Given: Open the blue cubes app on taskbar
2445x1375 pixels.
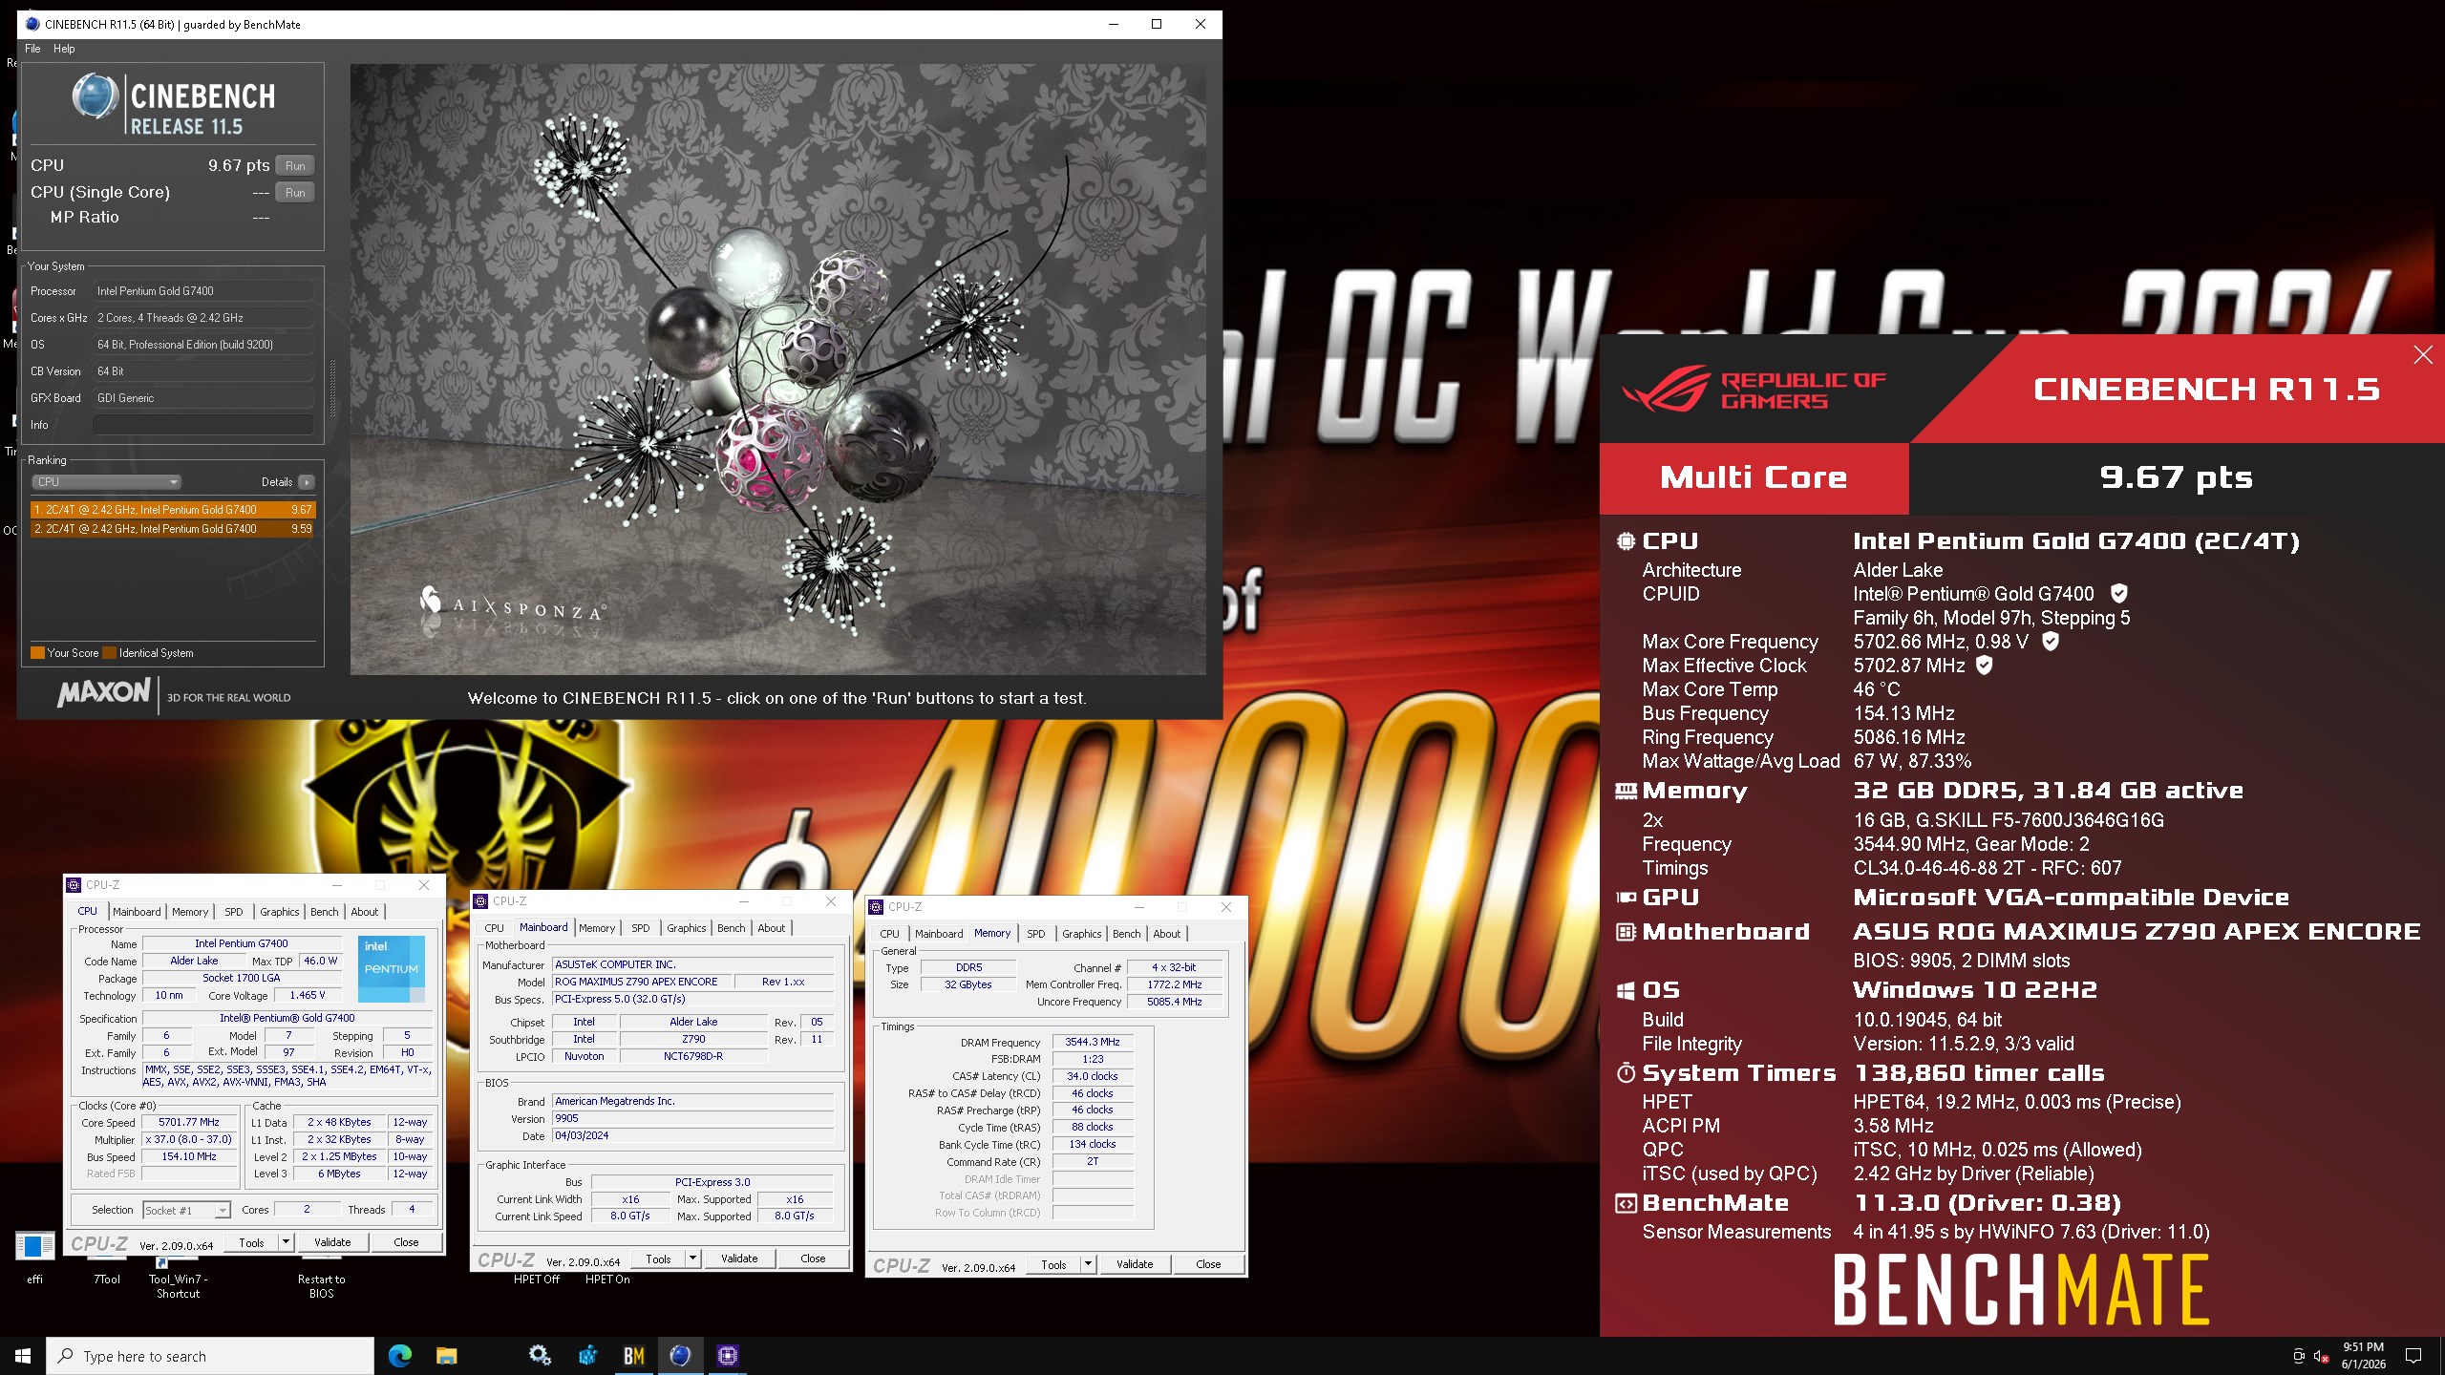Looking at the screenshot, I should pos(587,1355).
